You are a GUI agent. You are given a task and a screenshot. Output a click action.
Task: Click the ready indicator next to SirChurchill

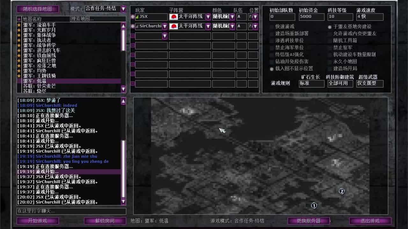[133, 26]
